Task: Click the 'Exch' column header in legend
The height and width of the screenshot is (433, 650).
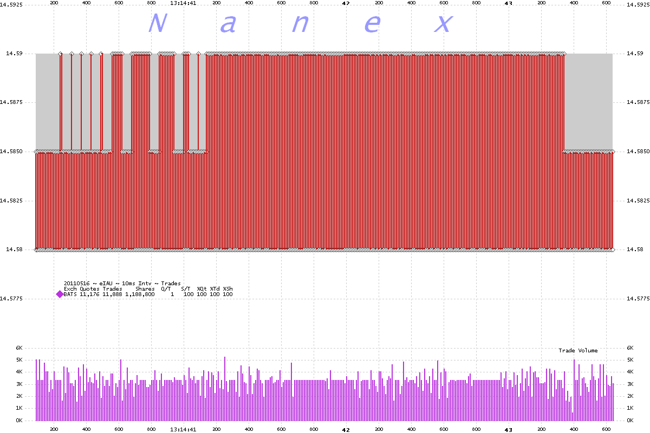Action: pos(70,289)
